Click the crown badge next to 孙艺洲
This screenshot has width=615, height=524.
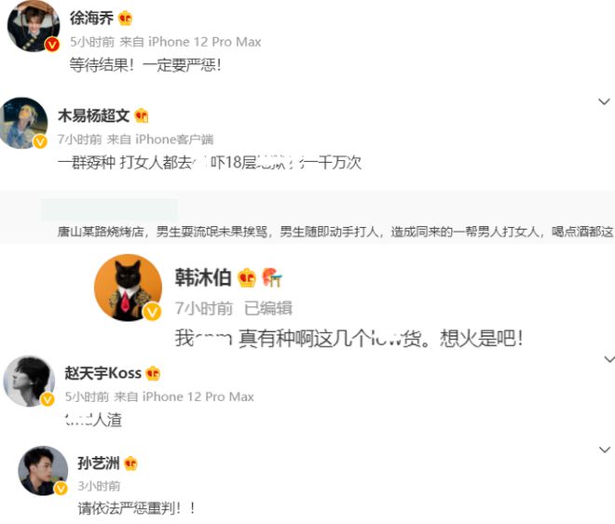point(130,464)
